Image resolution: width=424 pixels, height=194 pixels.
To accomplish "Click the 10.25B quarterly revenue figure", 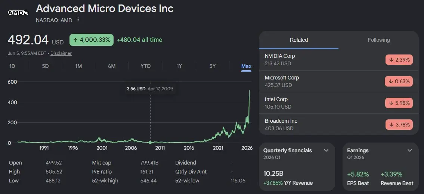I will [x=273, y=173].
